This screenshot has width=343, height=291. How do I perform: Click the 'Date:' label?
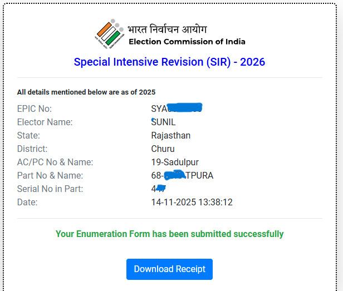[x=27, y=203]
